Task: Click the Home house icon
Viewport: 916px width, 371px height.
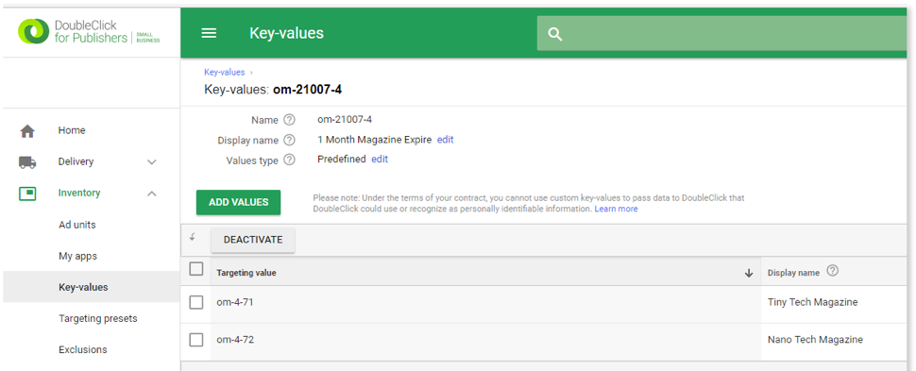Action: [27, 131]
